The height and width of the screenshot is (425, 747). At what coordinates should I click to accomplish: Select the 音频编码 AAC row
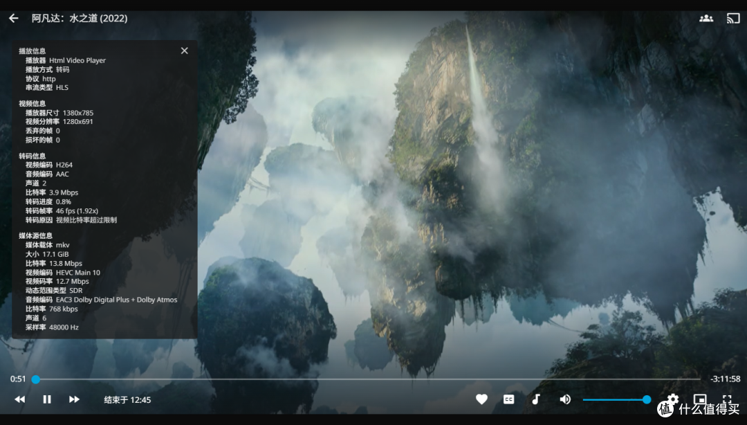pos(47,174)
